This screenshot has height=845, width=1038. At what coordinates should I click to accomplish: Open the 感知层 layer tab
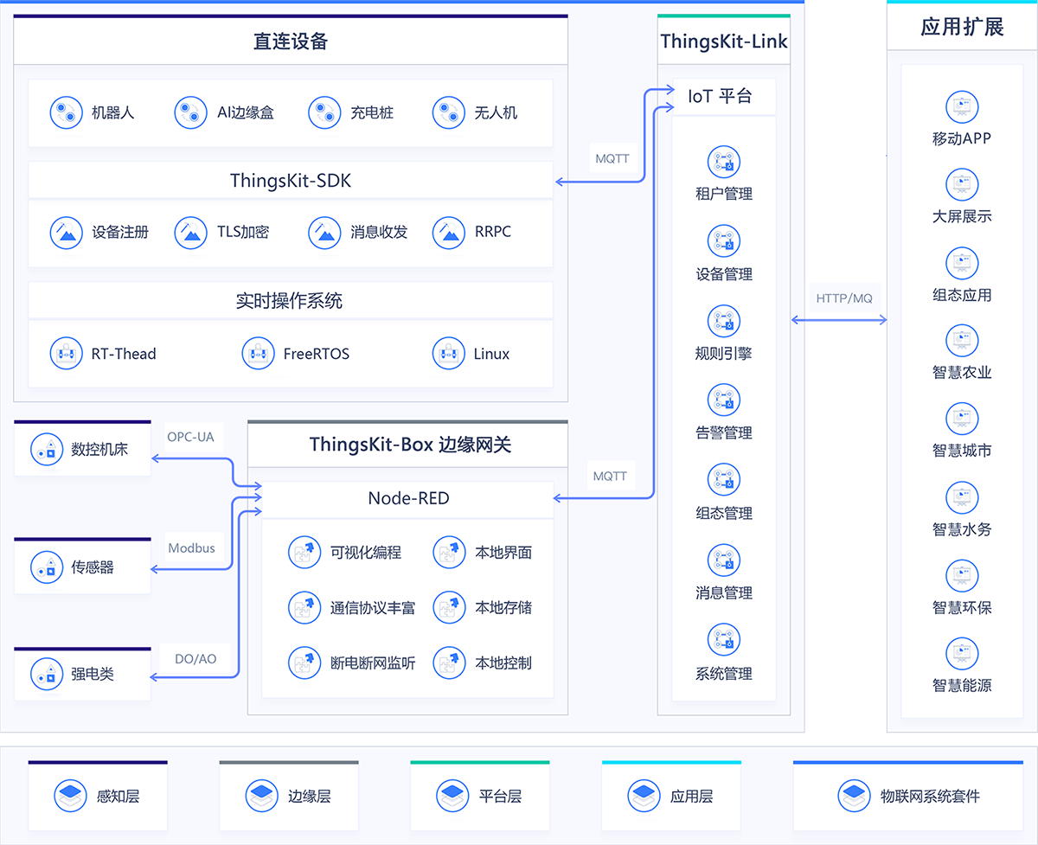coord(98,796)
